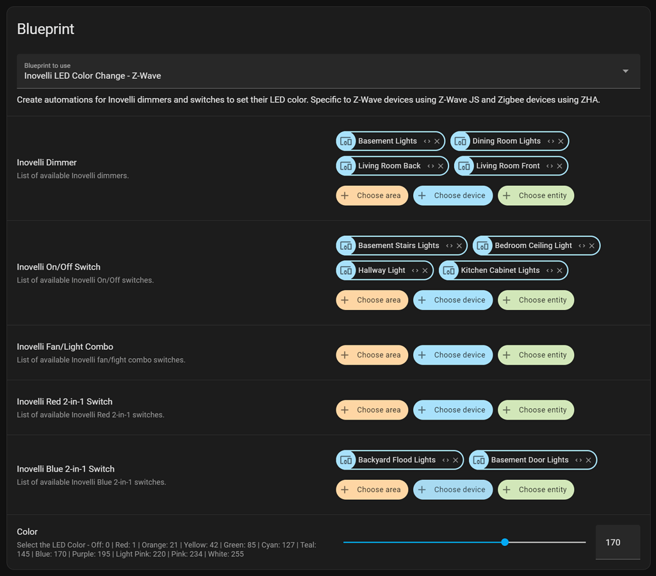The width and height of the screenshot is (656, 576).
Task: Click the Bedroom Ceiling Light device icon
Action: coord(482,246)
